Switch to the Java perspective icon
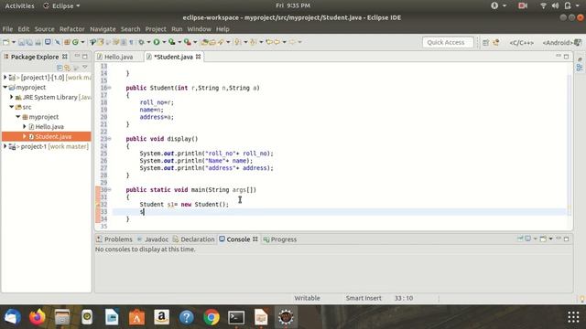Image resolution: width=586 pixels, height=329 pixels. coord(496,43)
